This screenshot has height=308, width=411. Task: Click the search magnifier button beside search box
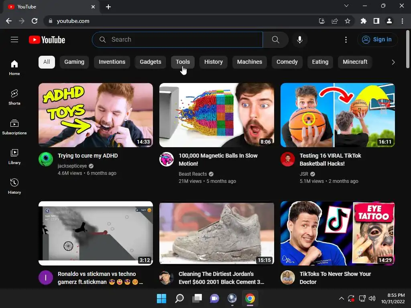(275, 40)
